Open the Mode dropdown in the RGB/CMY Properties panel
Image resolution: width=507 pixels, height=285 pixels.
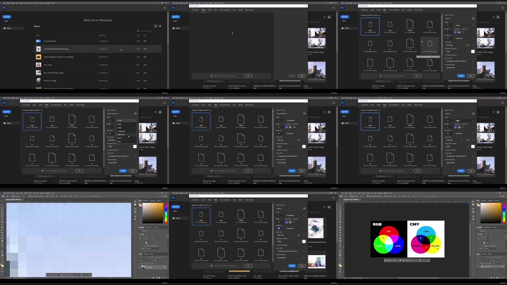[x=490, y=249]
